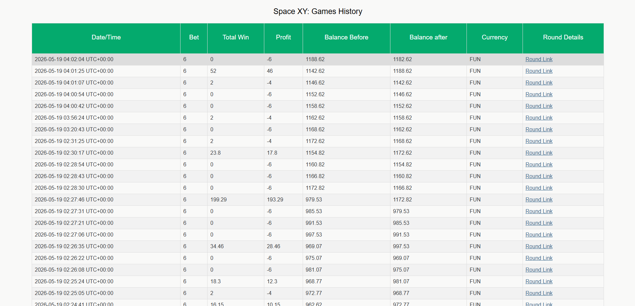Select the 2026-05-19 03:56:24 UTC+00:00 timestamp
The height and width of the screenshot is (306, 635).
[74, 118]
